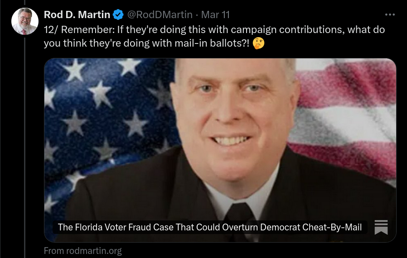
Task: Click the tweet text starting with '12/ Remember'
Action: pyautogui.click(x=214, y=36)
